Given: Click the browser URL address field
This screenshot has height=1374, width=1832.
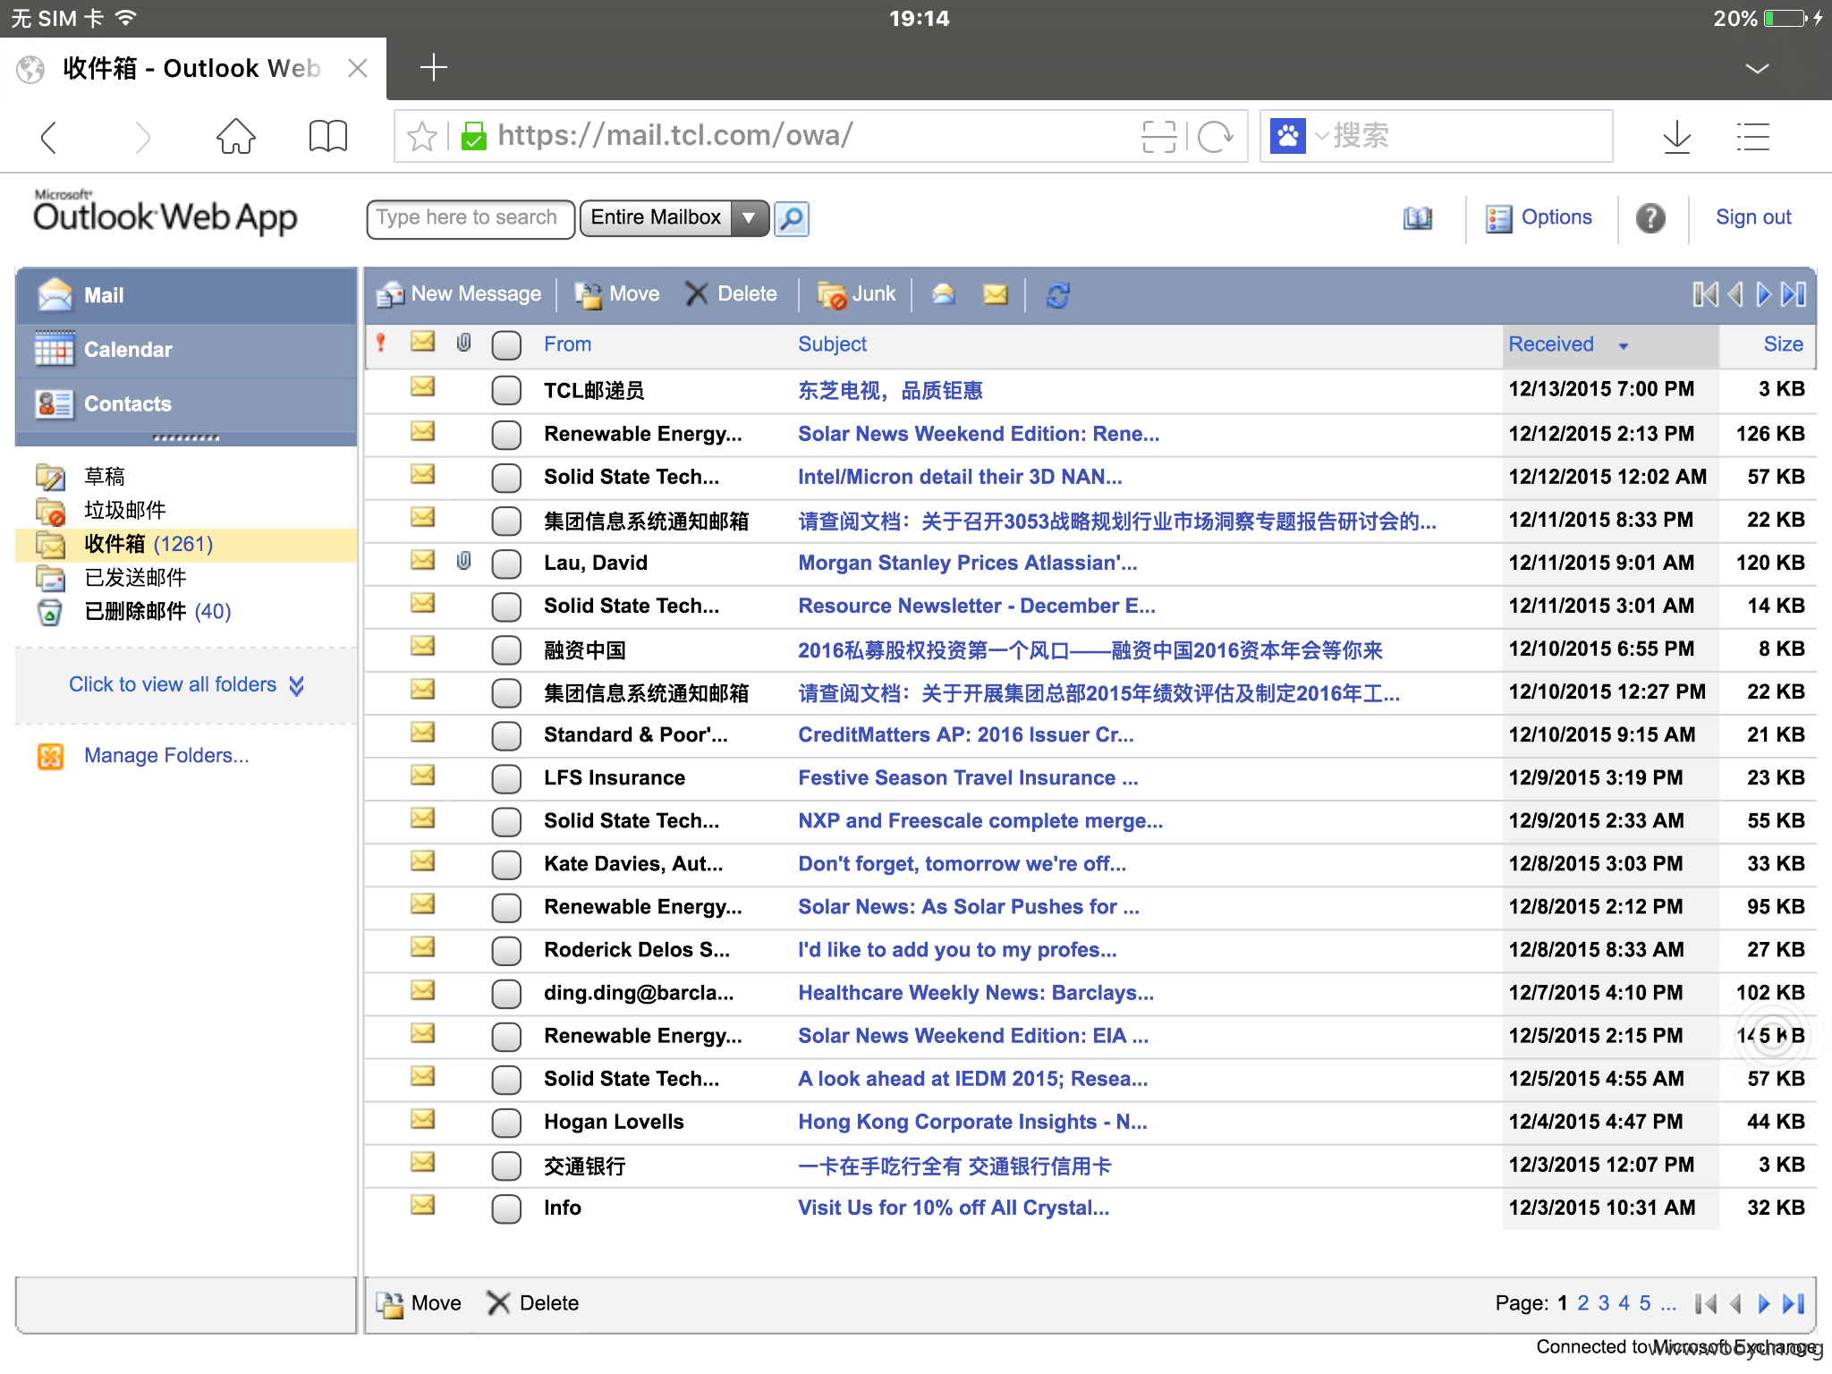Looking at the screenshot, I should [x=814, y=136].
